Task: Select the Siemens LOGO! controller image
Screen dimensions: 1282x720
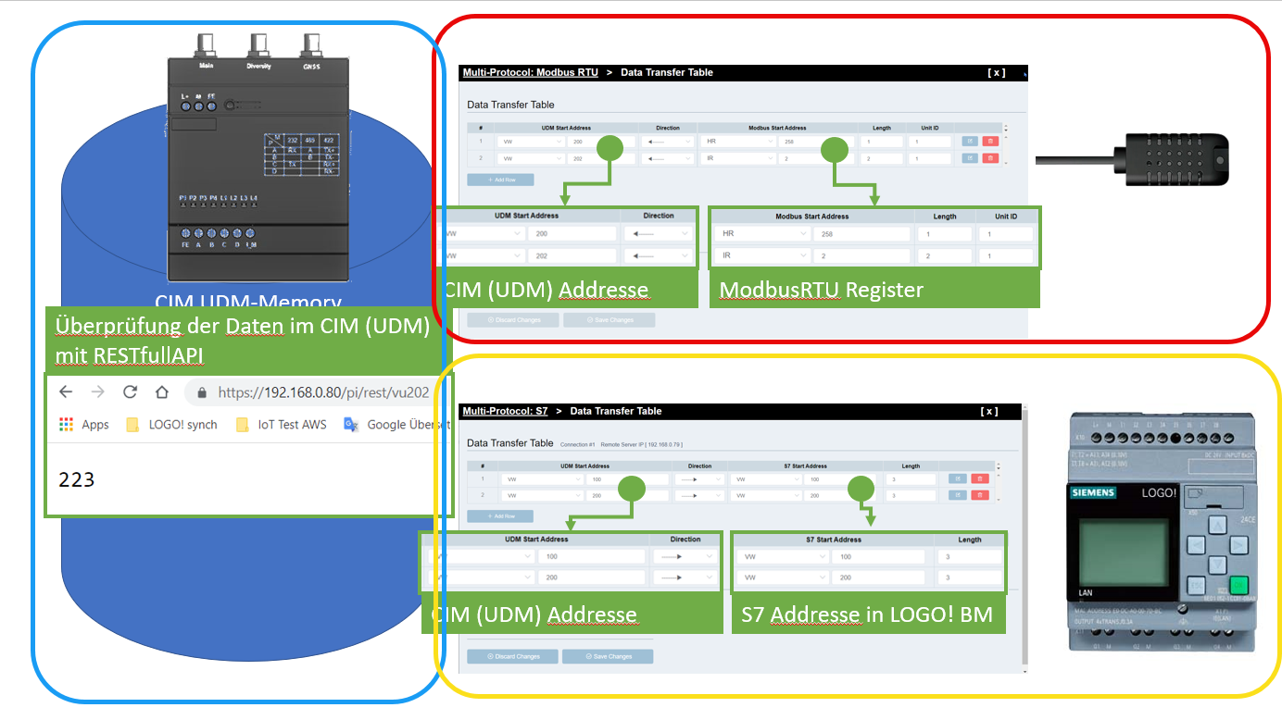Action: pos(1163,531)
